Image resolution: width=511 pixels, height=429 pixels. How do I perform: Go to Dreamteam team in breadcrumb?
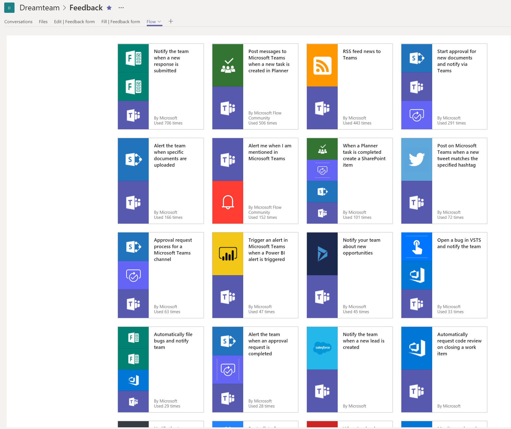tap(39, 8)
